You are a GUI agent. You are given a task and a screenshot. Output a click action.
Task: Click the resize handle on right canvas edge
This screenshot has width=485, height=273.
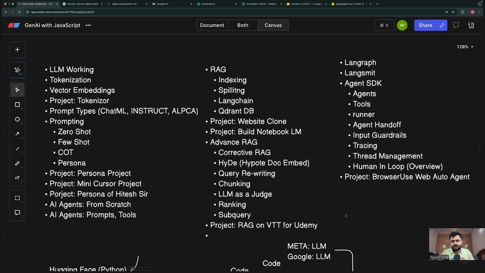pyautogui.click(x=481, y=149)
